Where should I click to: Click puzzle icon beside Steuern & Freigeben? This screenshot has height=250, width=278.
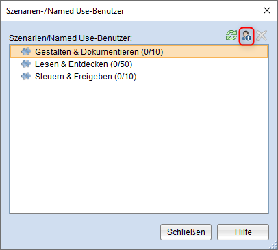tap(26, 76)
